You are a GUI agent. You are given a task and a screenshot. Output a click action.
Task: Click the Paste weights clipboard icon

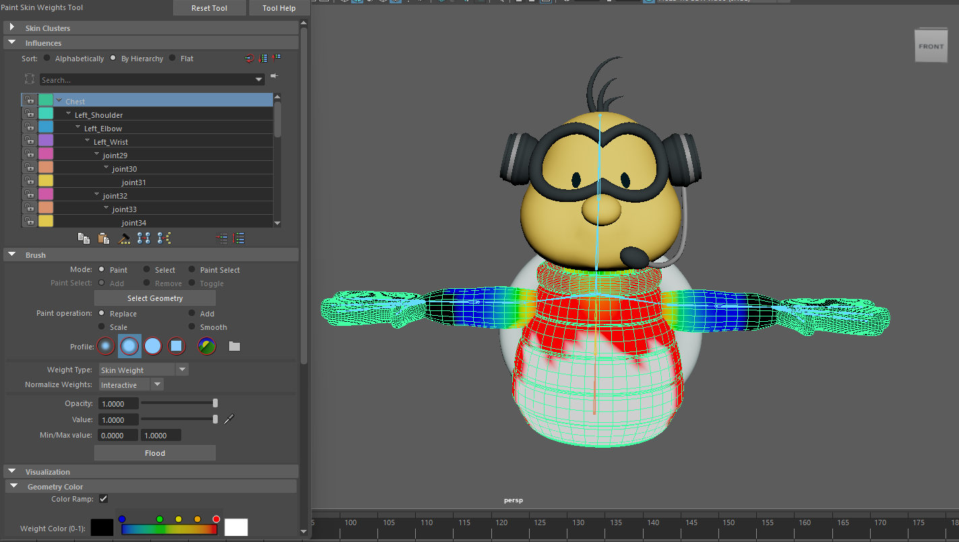(103, 238)
